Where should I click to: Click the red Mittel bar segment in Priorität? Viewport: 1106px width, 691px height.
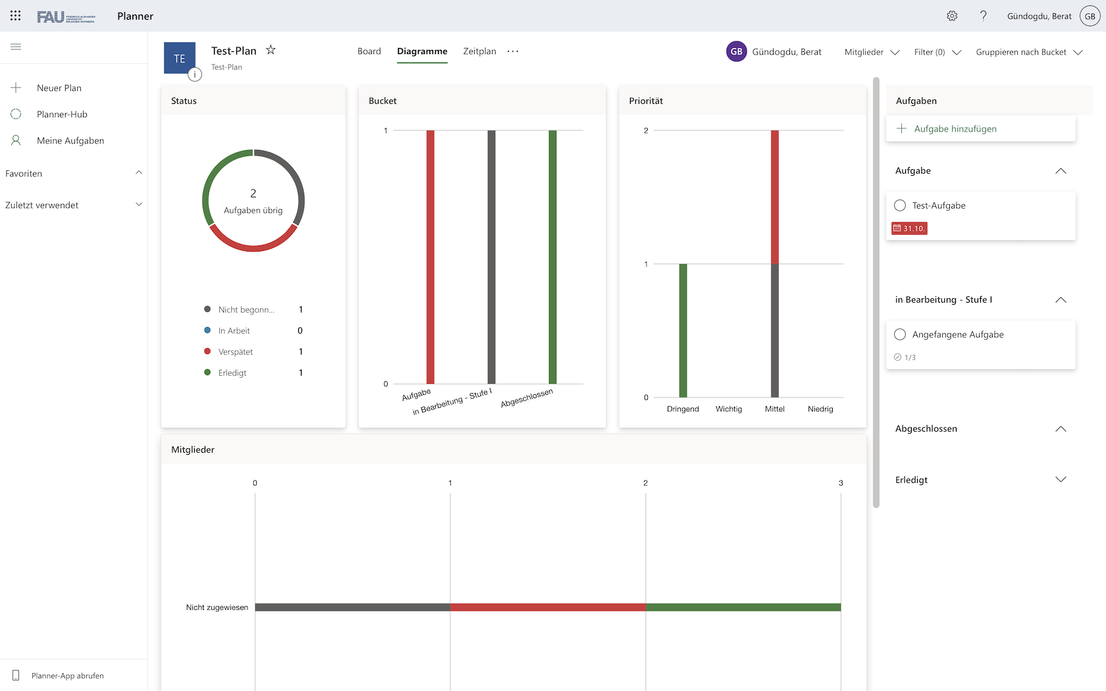click(x=775, y=197)
